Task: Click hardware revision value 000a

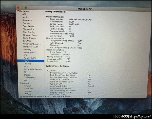Action: (x=72, y=34)
